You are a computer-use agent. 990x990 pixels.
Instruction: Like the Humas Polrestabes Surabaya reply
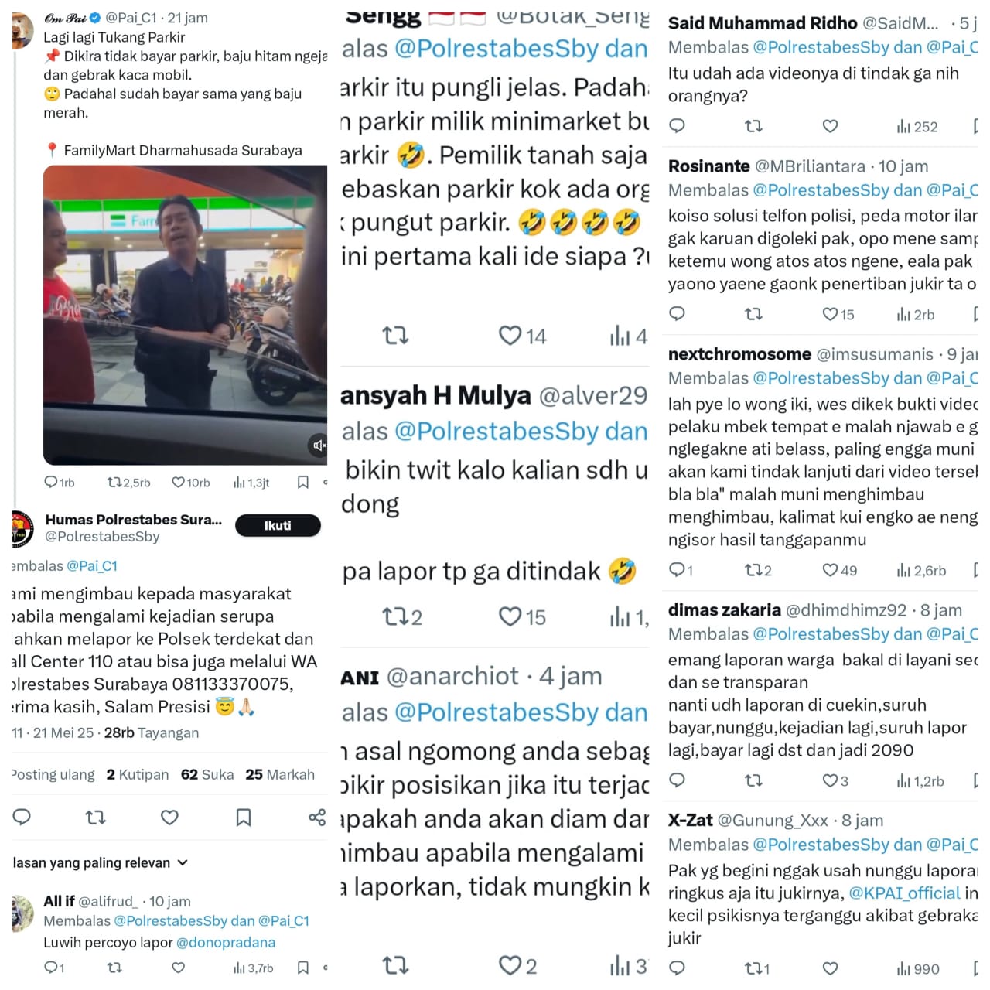click(169, 818)
